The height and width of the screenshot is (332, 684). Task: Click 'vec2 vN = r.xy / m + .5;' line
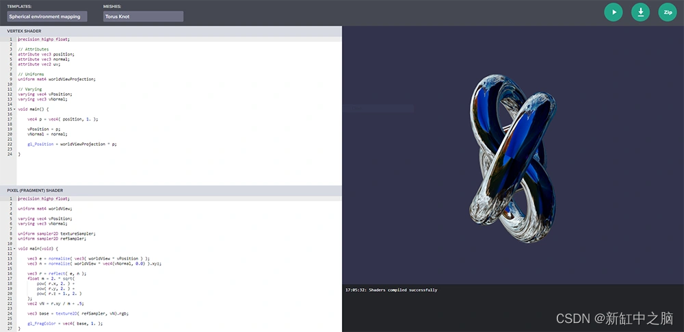tap(56, 303)
